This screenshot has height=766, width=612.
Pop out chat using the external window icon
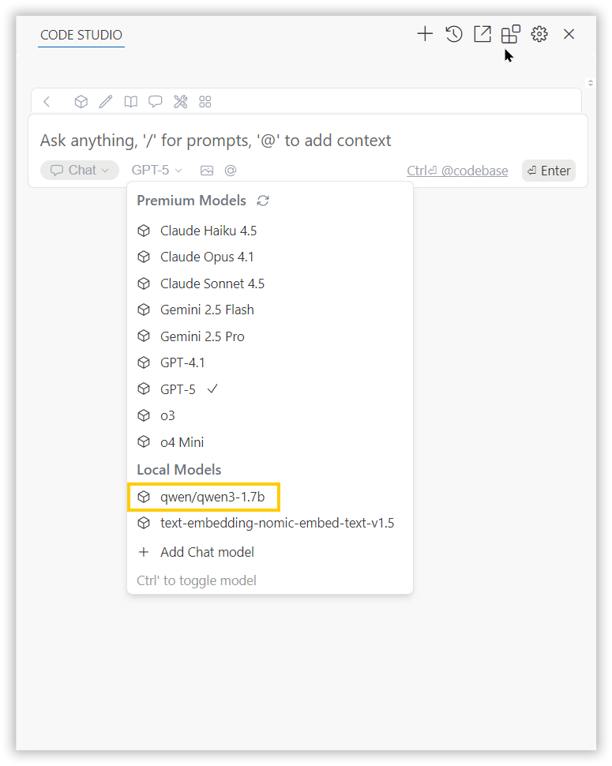[482, 34]
